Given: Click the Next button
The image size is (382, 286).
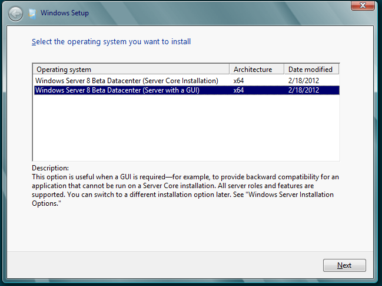Looking at the screenshot, I should 344,265.
